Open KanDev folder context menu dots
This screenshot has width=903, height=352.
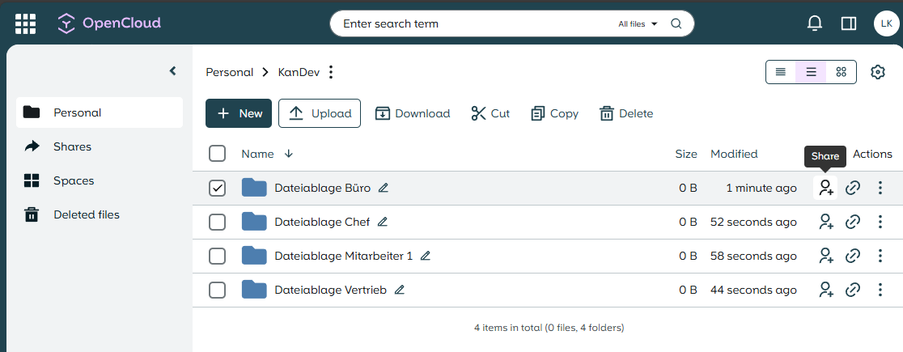tap(330, 72)
